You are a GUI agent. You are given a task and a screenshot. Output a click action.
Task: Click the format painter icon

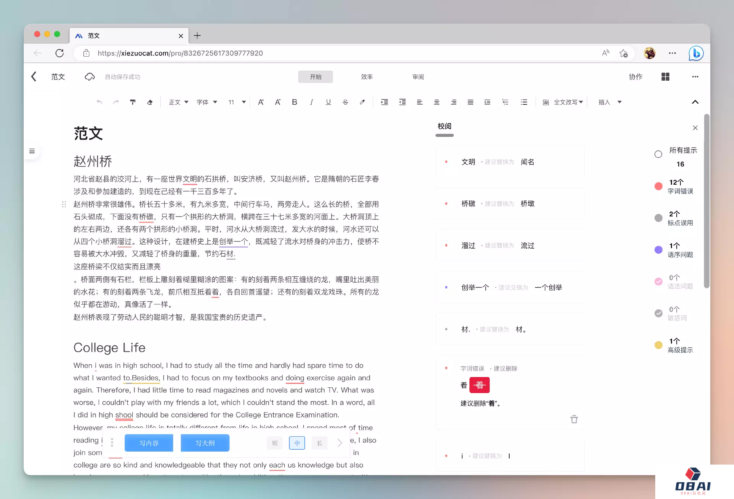tap(133, 102)
